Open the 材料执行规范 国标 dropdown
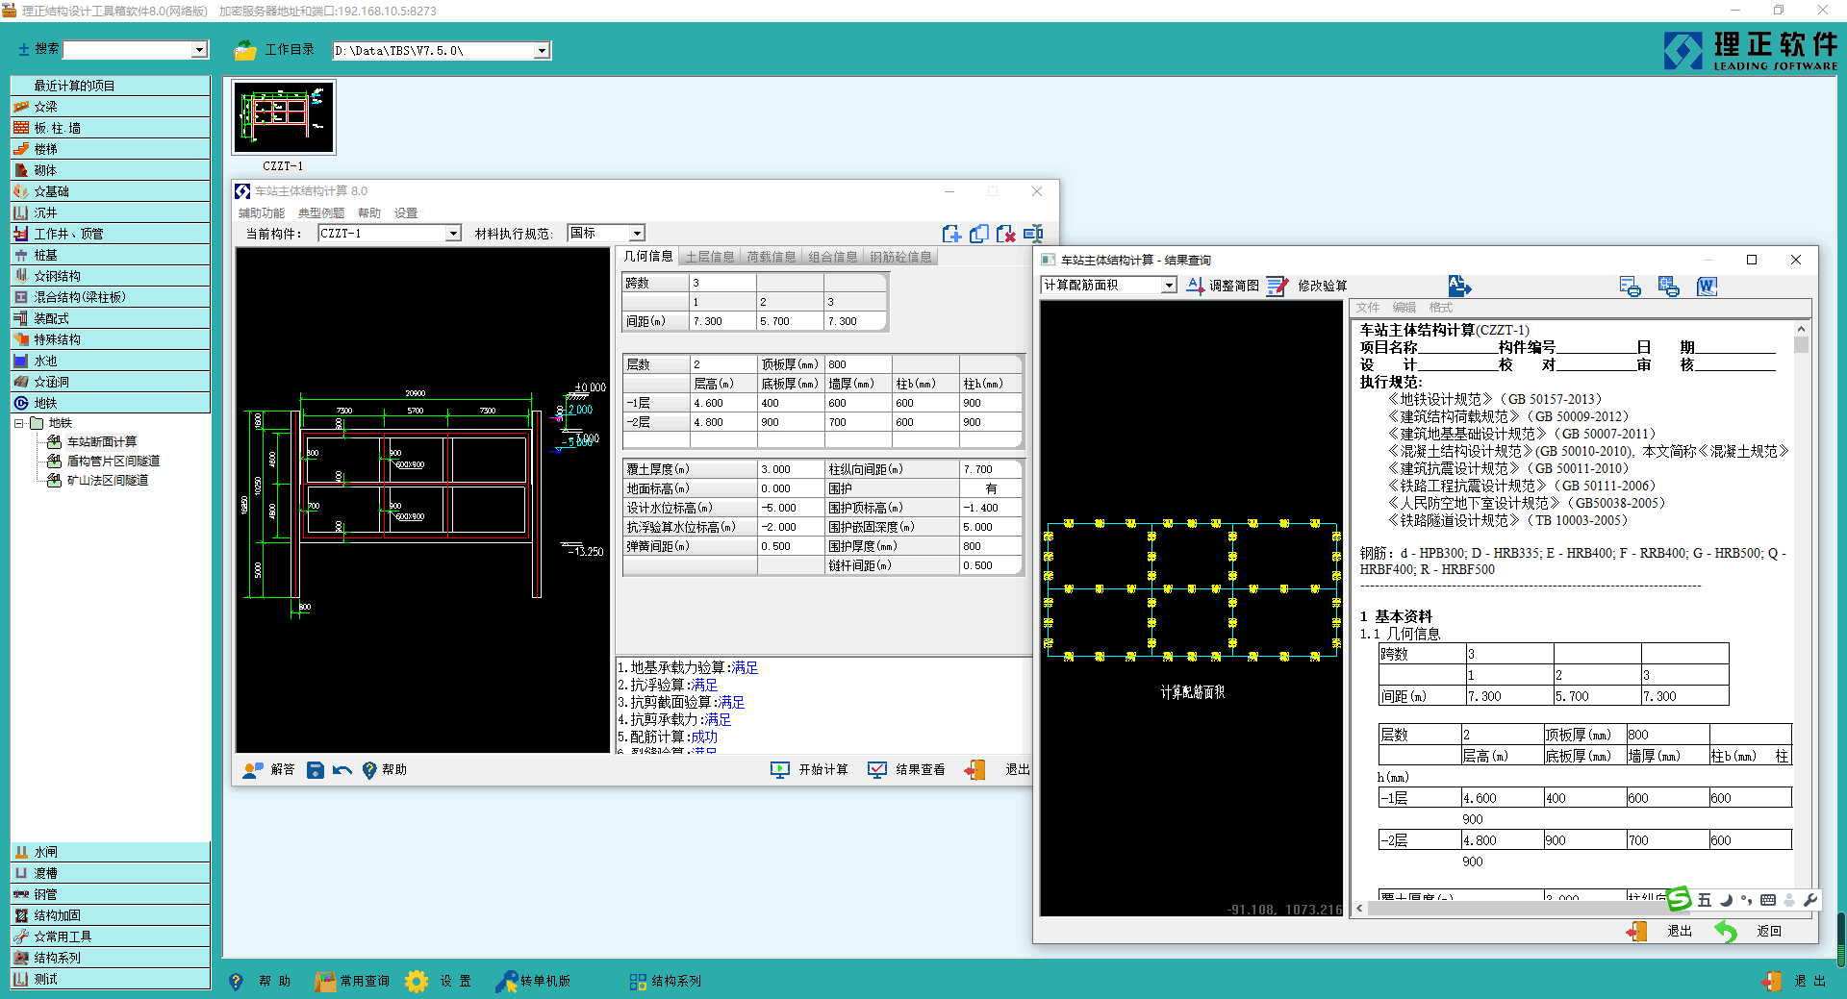Screen dimensions: 1847x999 tap(636, 234)
